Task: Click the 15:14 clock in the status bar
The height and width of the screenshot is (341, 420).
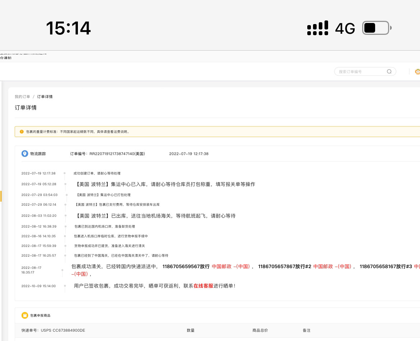Action: coord(68,28)
